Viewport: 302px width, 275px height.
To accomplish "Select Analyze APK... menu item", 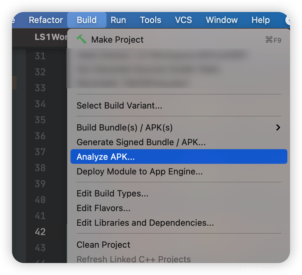I will coord(179,156).
